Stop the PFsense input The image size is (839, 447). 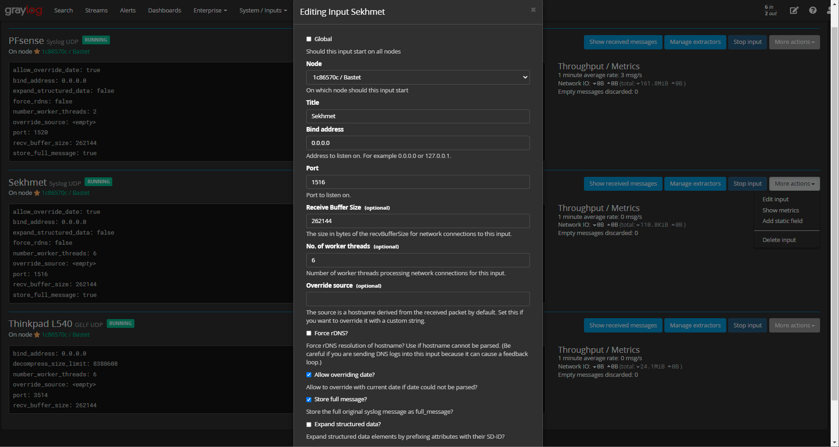tap(747, 42)
